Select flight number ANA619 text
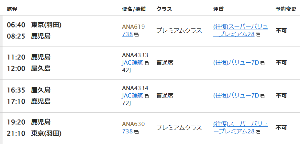 click(133, 27)
